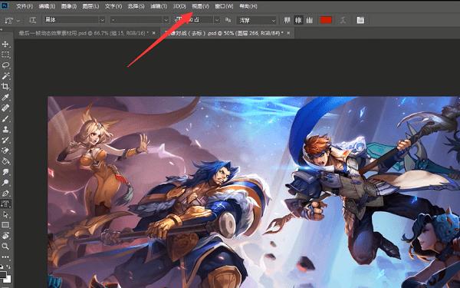
Task: Open the foreground color picker
Action: [2, 274]
